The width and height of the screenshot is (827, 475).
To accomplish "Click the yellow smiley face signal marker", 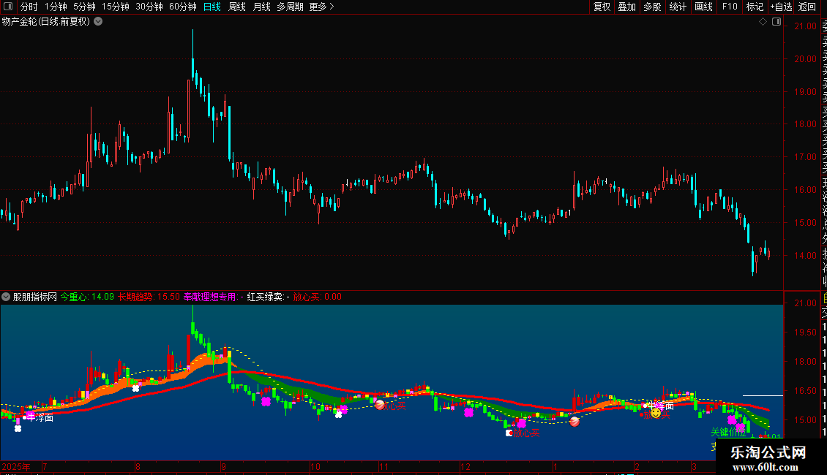I will (656, 414).
